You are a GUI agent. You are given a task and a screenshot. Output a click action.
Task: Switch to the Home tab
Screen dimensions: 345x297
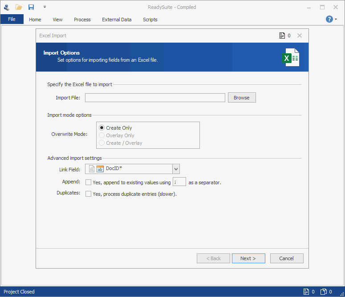point(35,20)
